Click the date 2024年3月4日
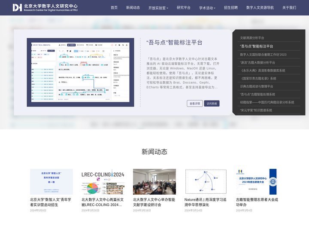This screenshot has height=232, width=309. click(244, 211)
